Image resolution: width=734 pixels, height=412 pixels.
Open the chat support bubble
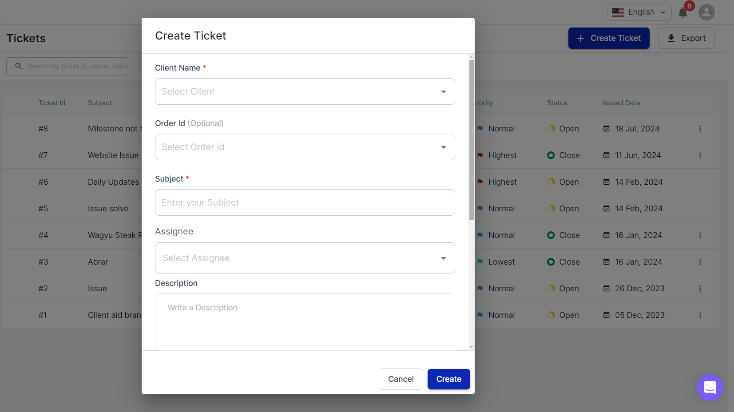point(710,388)
